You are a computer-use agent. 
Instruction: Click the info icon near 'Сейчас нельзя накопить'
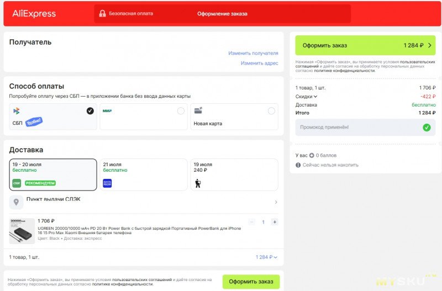coord(298,165)
